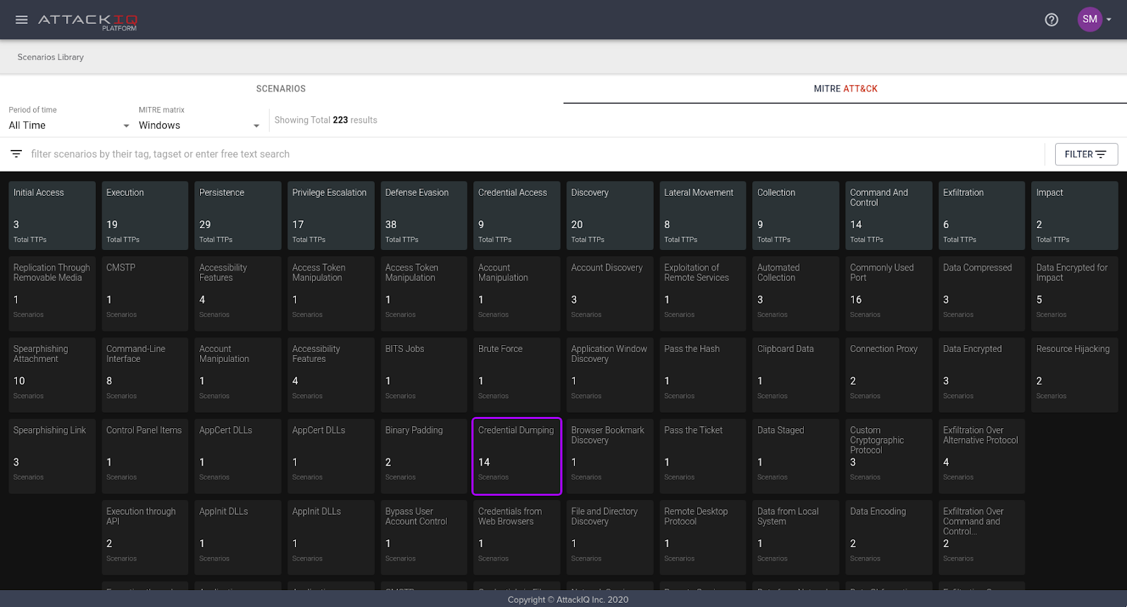Open the help question mark icon

click(1051, 20)
